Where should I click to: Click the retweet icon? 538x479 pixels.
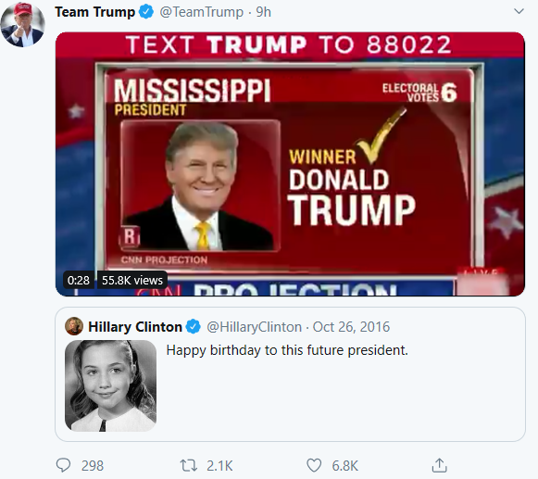click(188, 466)
